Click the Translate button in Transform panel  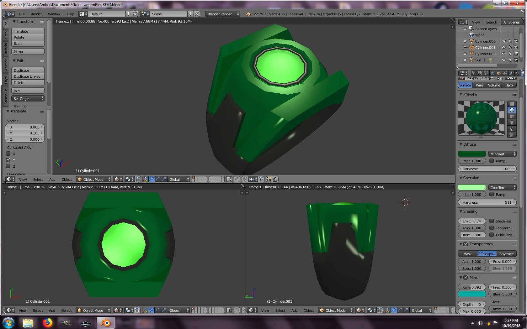pyautogui.click(x=28, y=31)
